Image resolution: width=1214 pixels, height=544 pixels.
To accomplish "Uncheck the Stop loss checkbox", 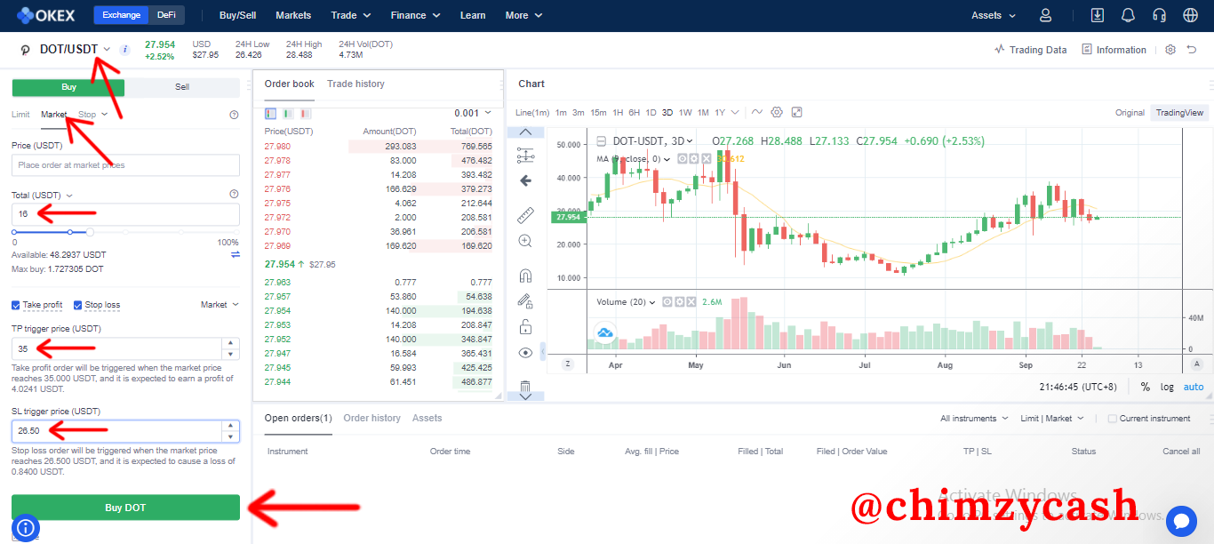I will click(78, 305).
